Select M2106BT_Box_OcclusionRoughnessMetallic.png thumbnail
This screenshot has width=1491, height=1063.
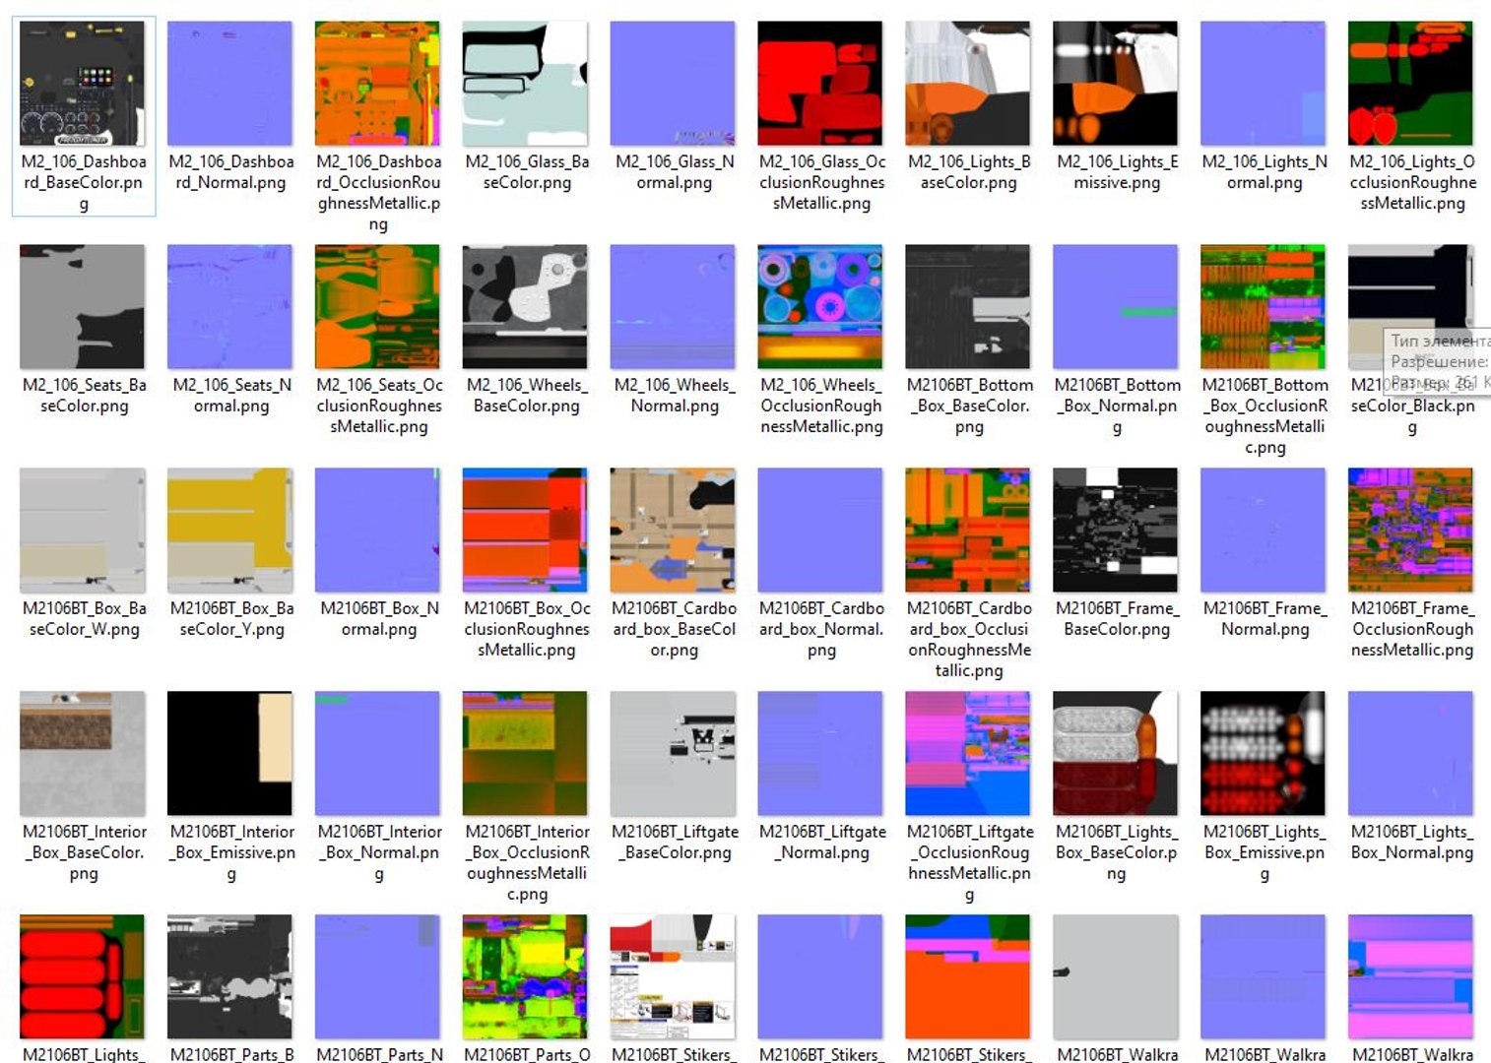(526, 531)
